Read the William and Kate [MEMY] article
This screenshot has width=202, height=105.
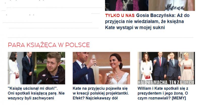163,93
